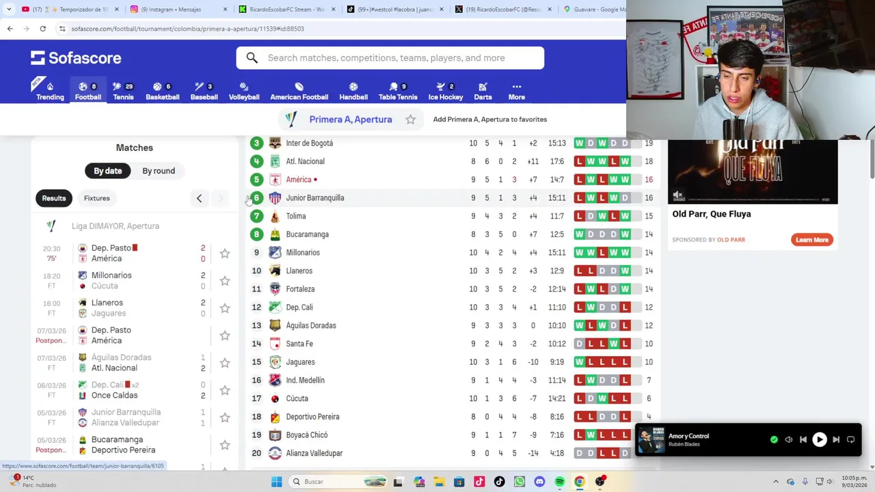Open the Ice Hockey section
This screenshot has height=492, width=875.
click(x=446, y=91)
